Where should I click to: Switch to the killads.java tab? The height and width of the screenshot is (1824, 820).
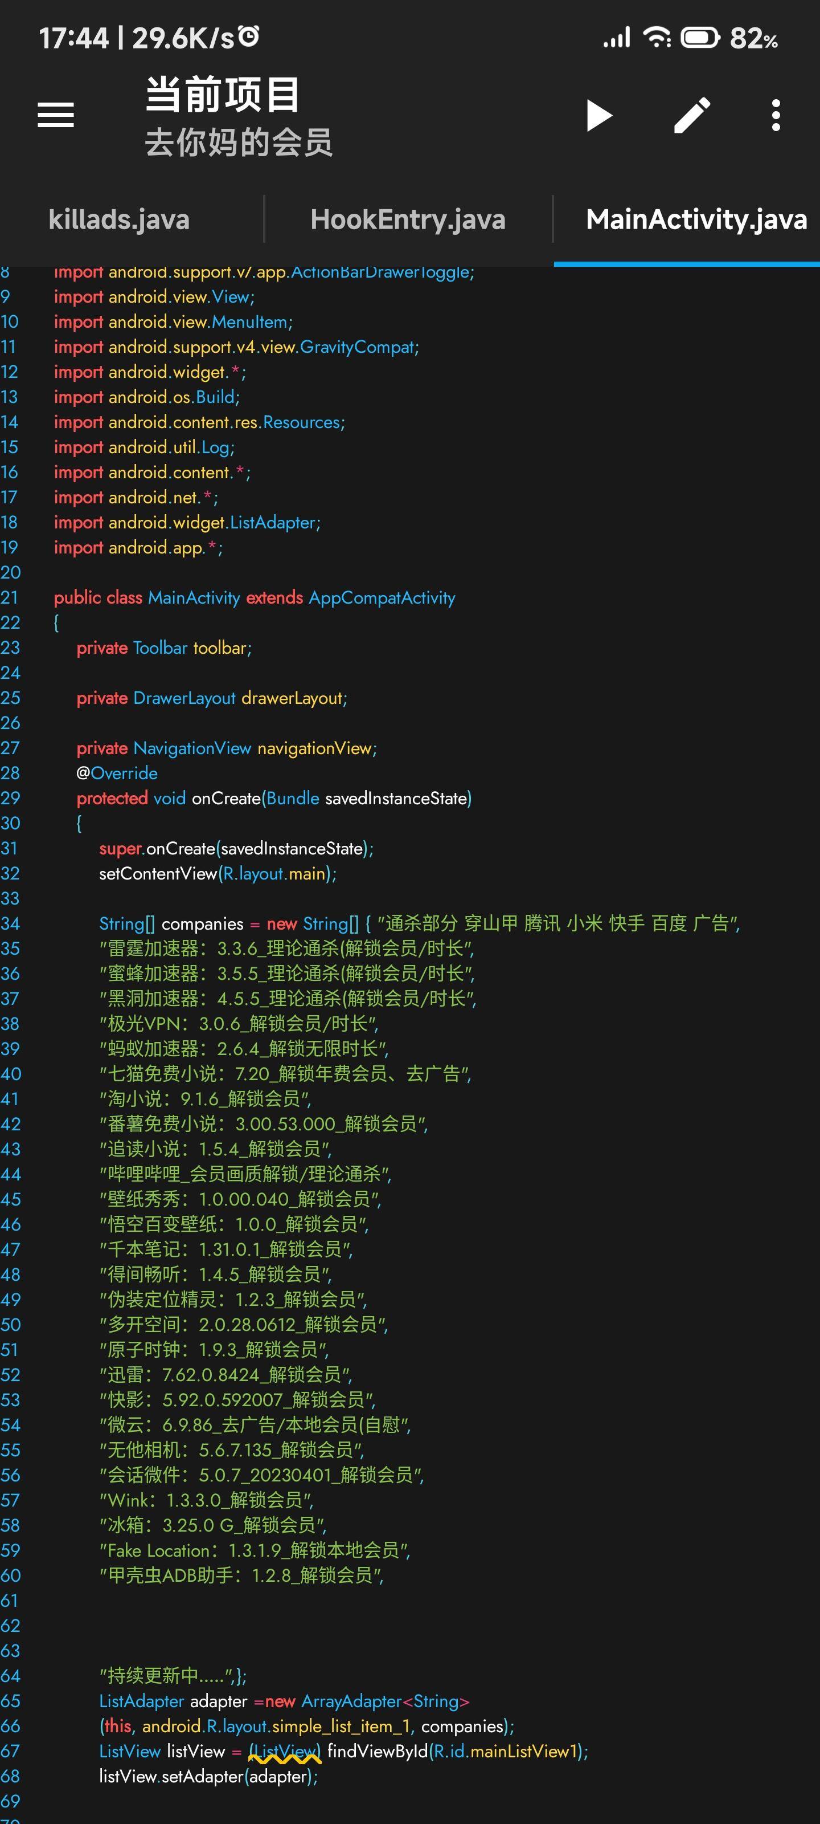(119, 219)
